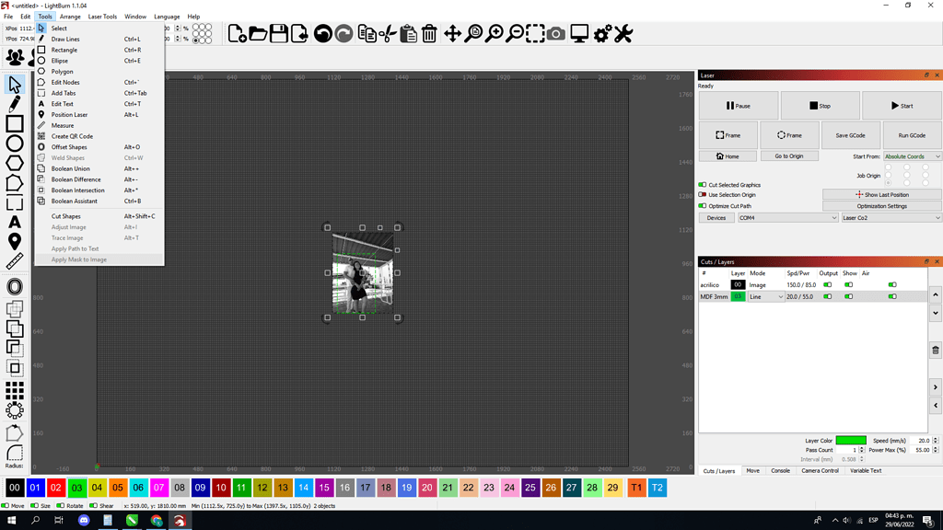Click the Grid Array tool in the left toolbar
This screenshot has height=530, width=943.
click(x=15, y=390)
